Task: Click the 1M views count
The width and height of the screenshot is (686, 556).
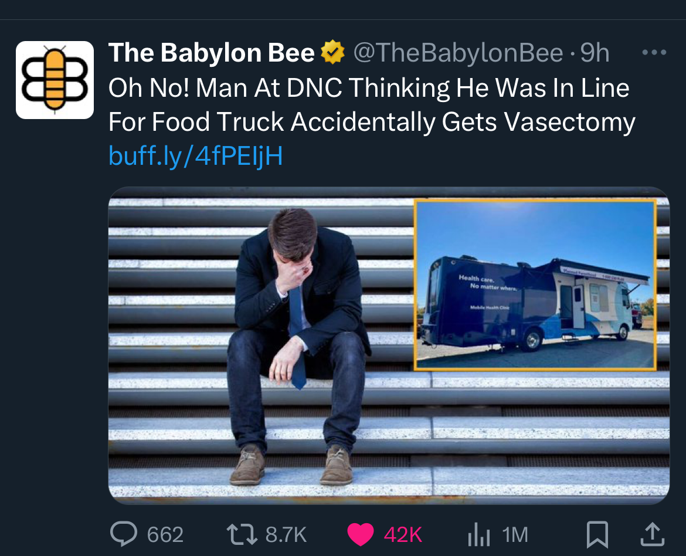Action: 515,534
